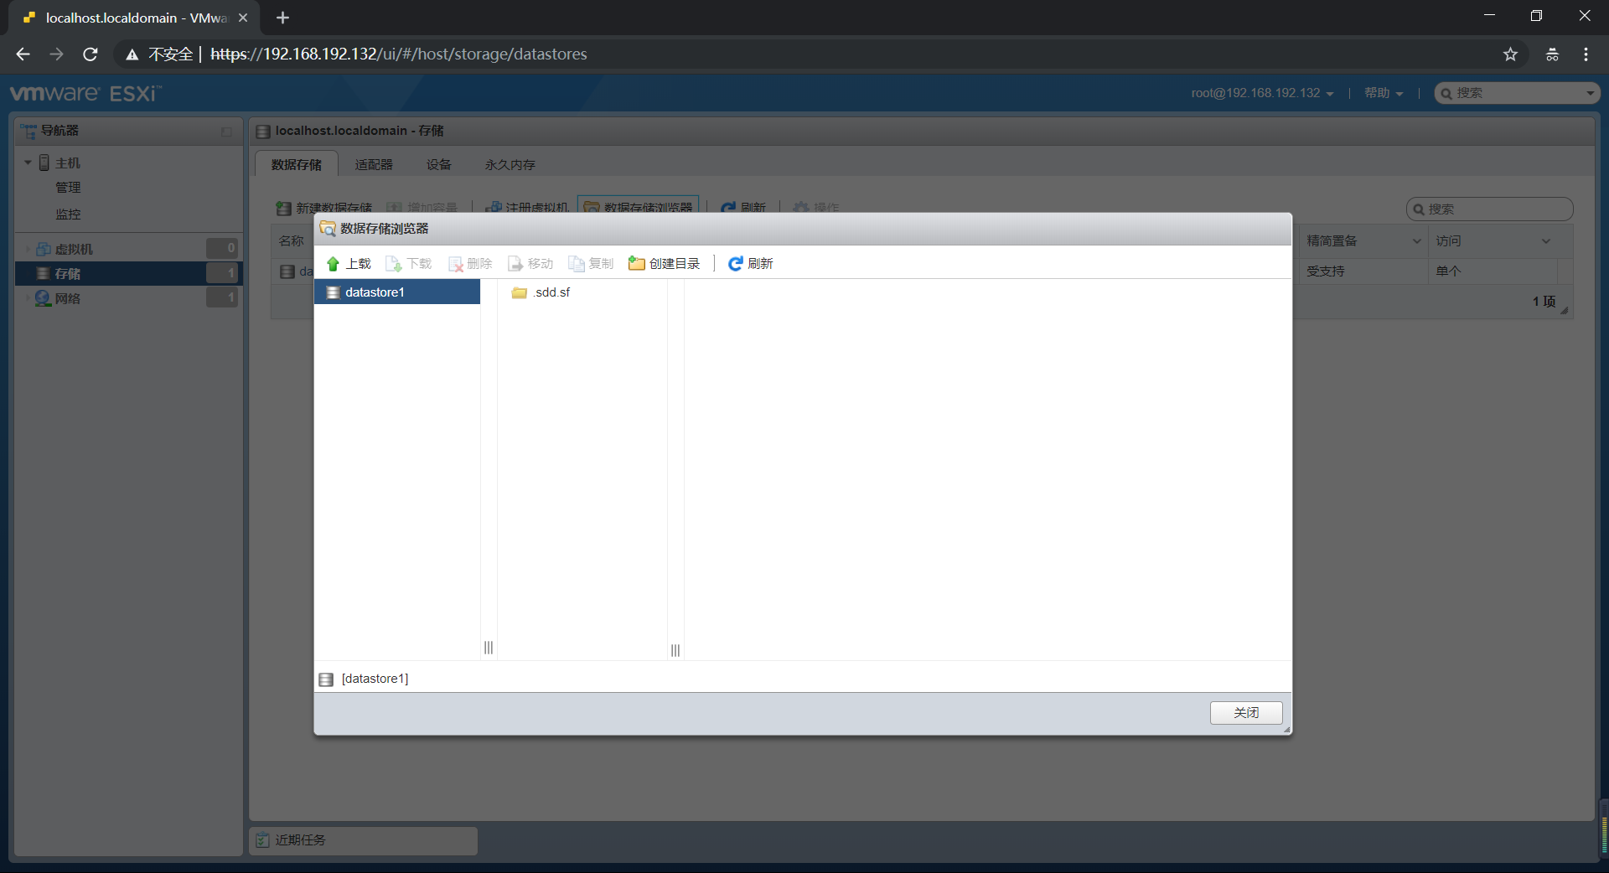Click the 新建数据存储 toolbar button

(324, 207)
